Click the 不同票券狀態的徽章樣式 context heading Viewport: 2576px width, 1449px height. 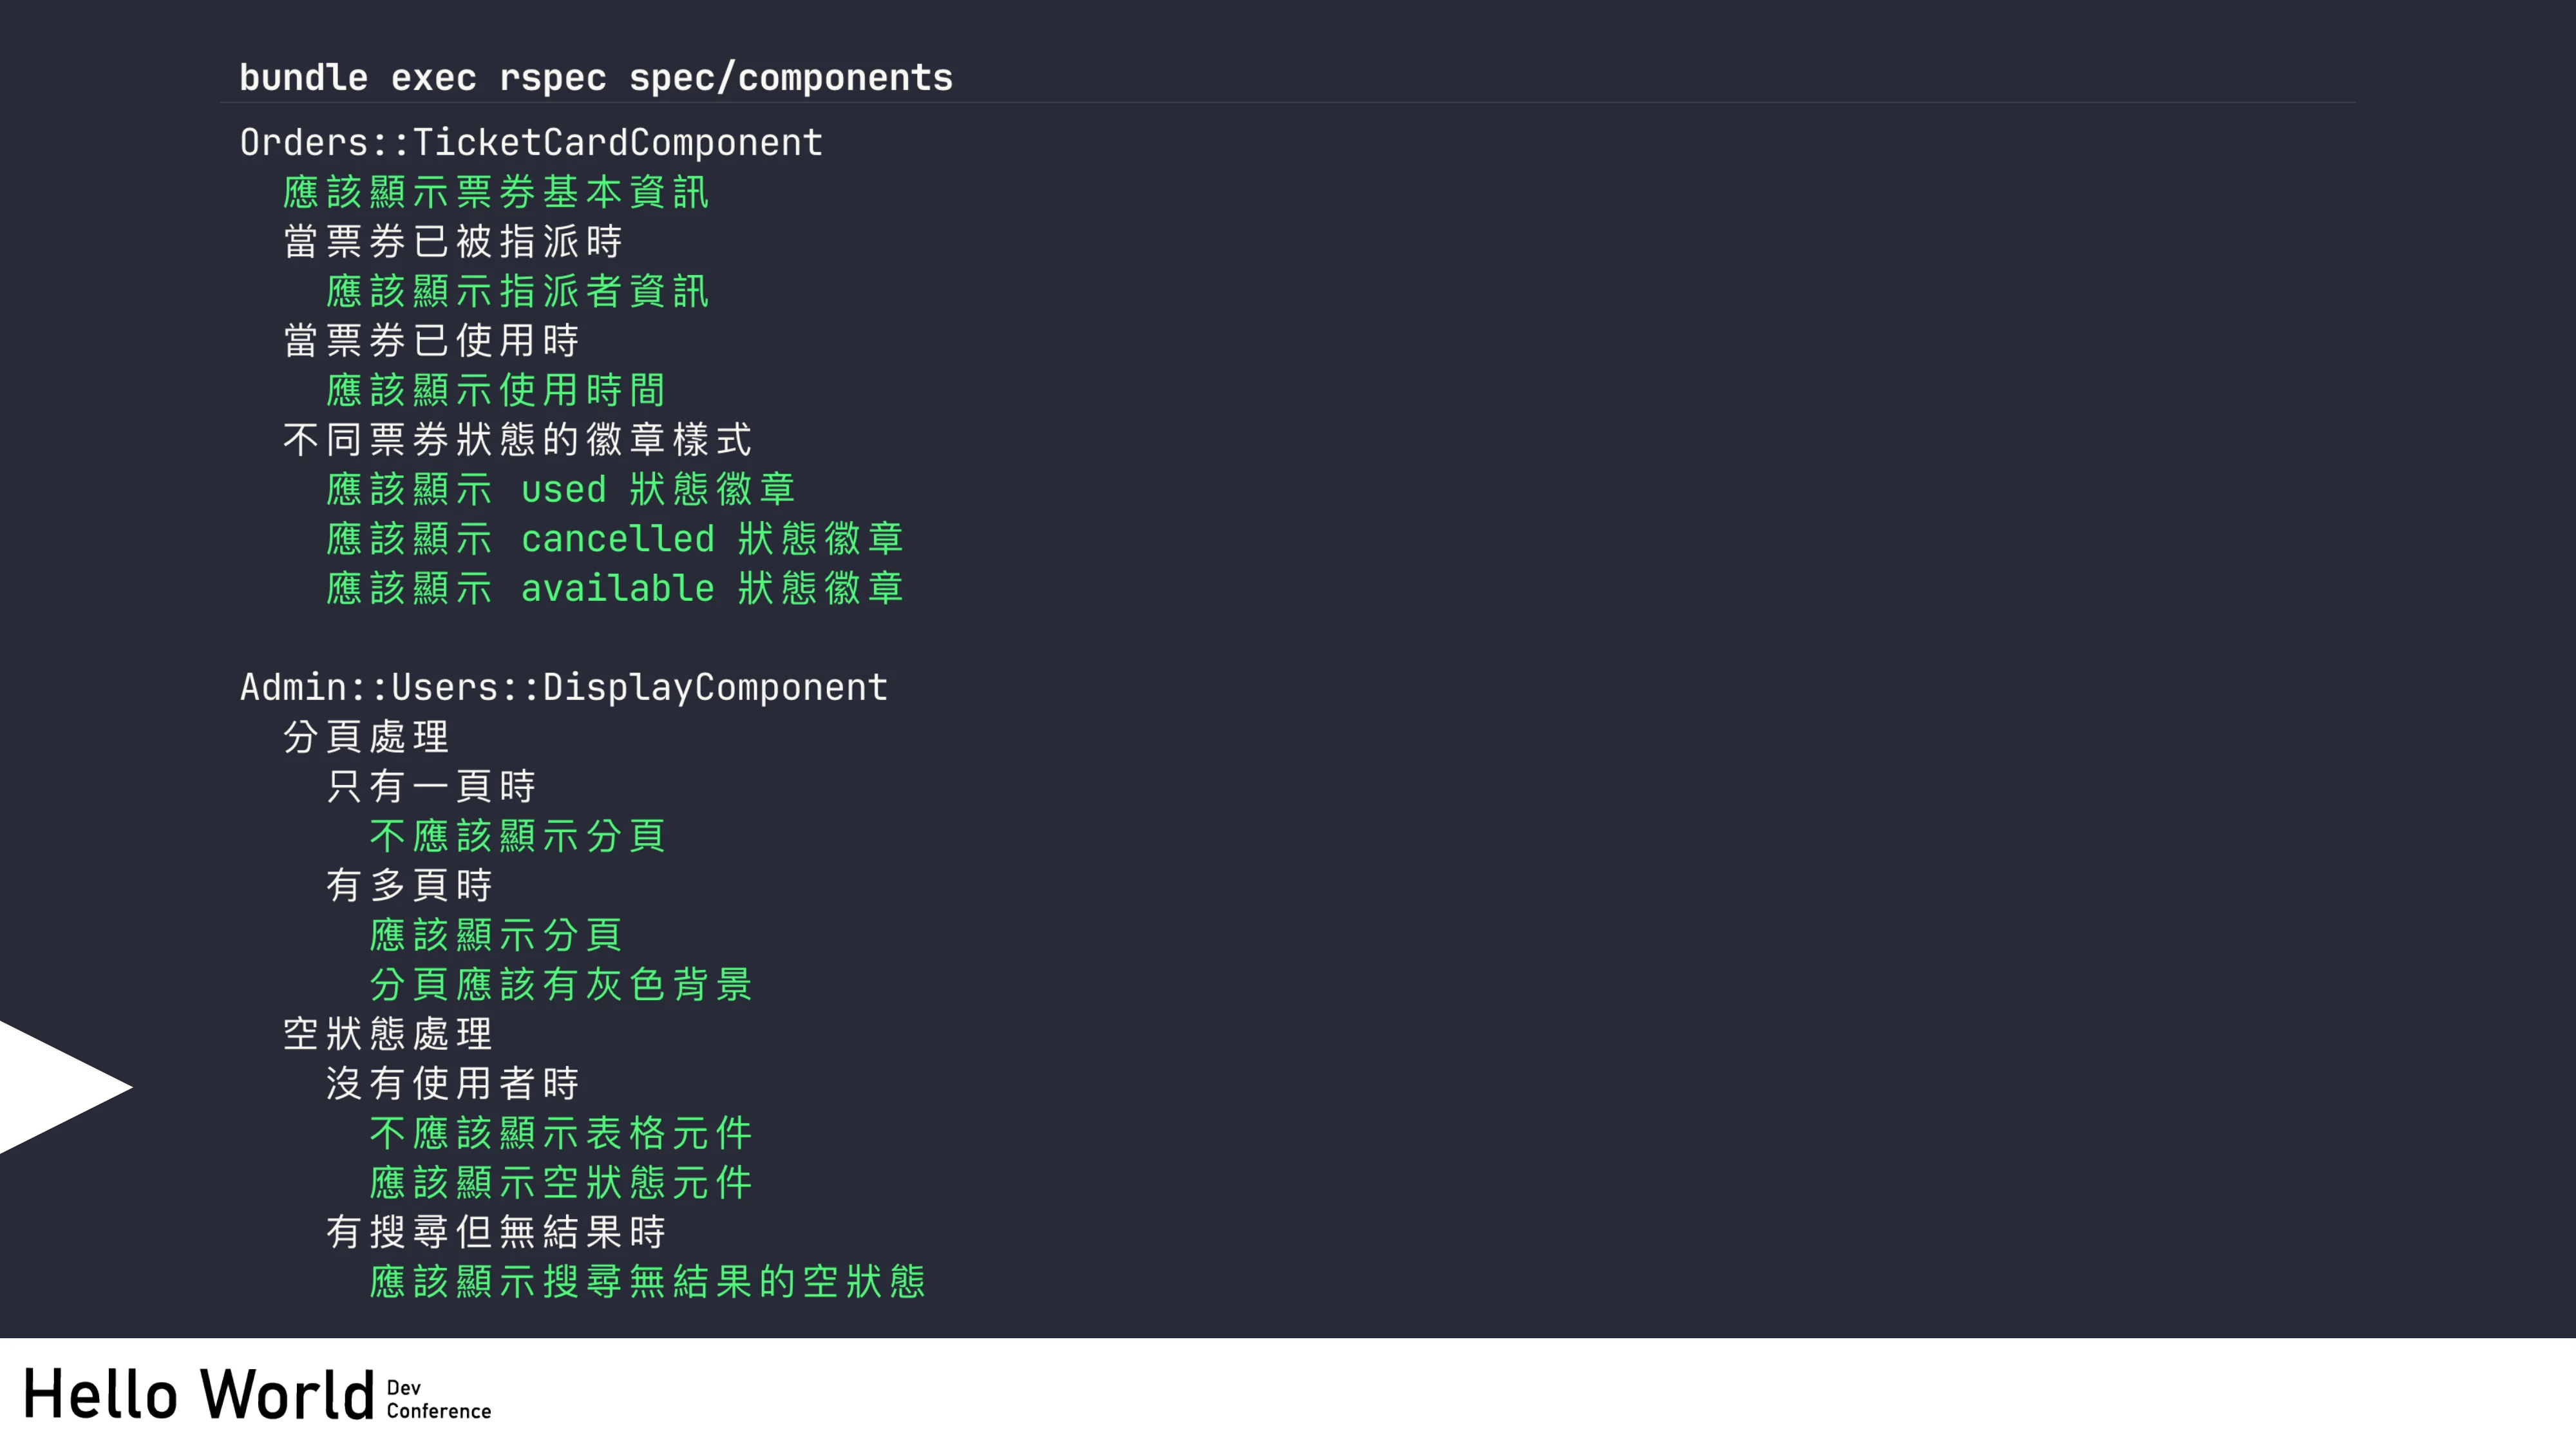tap(517, 439)
